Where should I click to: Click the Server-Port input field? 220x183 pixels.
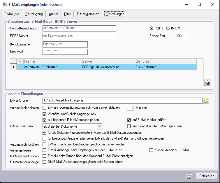tap(182, 36)
